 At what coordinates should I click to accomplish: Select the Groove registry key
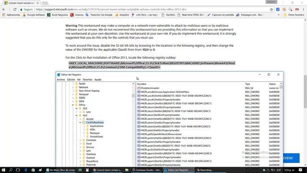90,148
